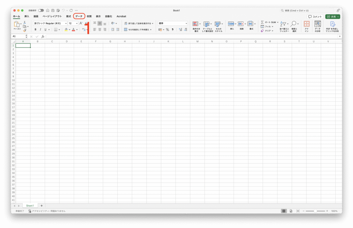Click the Redo circular arrow icon
Viewport: 353px width, 228px height.
point(71,10)
